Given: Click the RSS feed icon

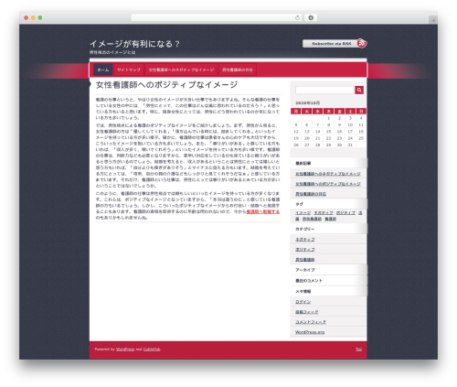Looking at the screenshot, I should click(362, 43).
